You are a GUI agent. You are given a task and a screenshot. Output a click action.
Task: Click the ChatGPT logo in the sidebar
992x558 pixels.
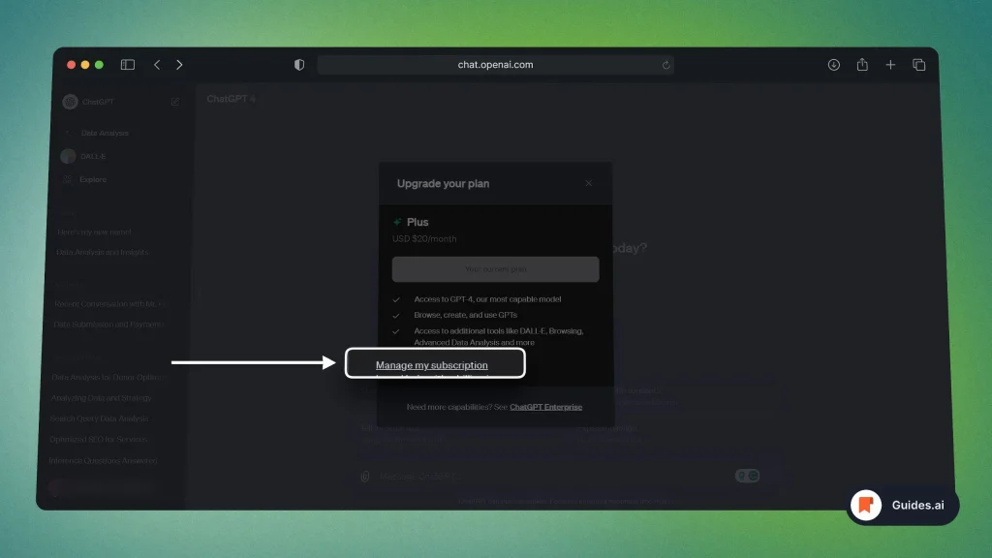70,101
